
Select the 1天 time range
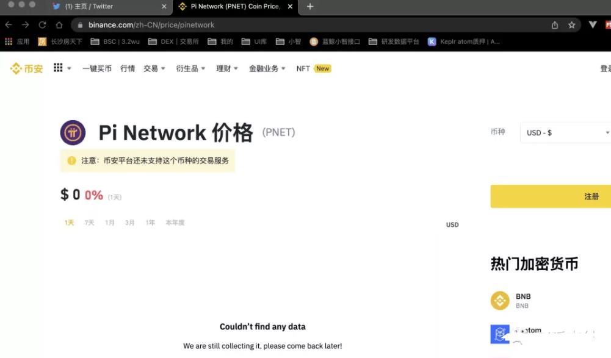coord(70,223)
